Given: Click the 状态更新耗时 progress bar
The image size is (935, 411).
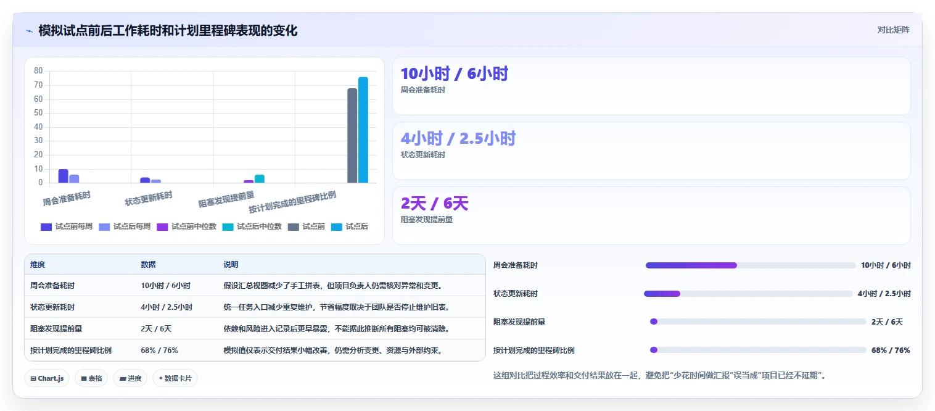Looking at the screenshot, I should [748, 294].
